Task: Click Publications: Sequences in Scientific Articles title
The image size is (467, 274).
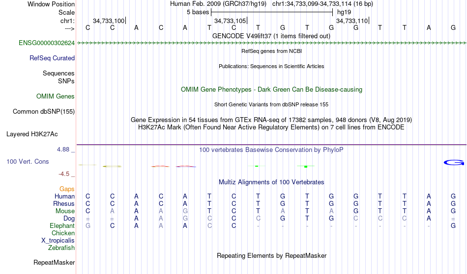Action: click(x=271, y=66)
